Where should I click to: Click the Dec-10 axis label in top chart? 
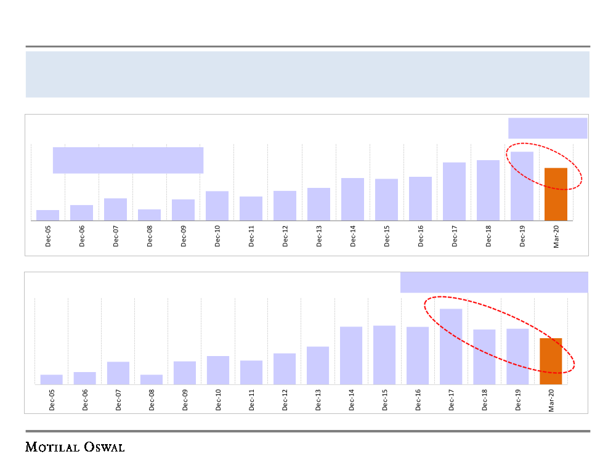point(217,236)
